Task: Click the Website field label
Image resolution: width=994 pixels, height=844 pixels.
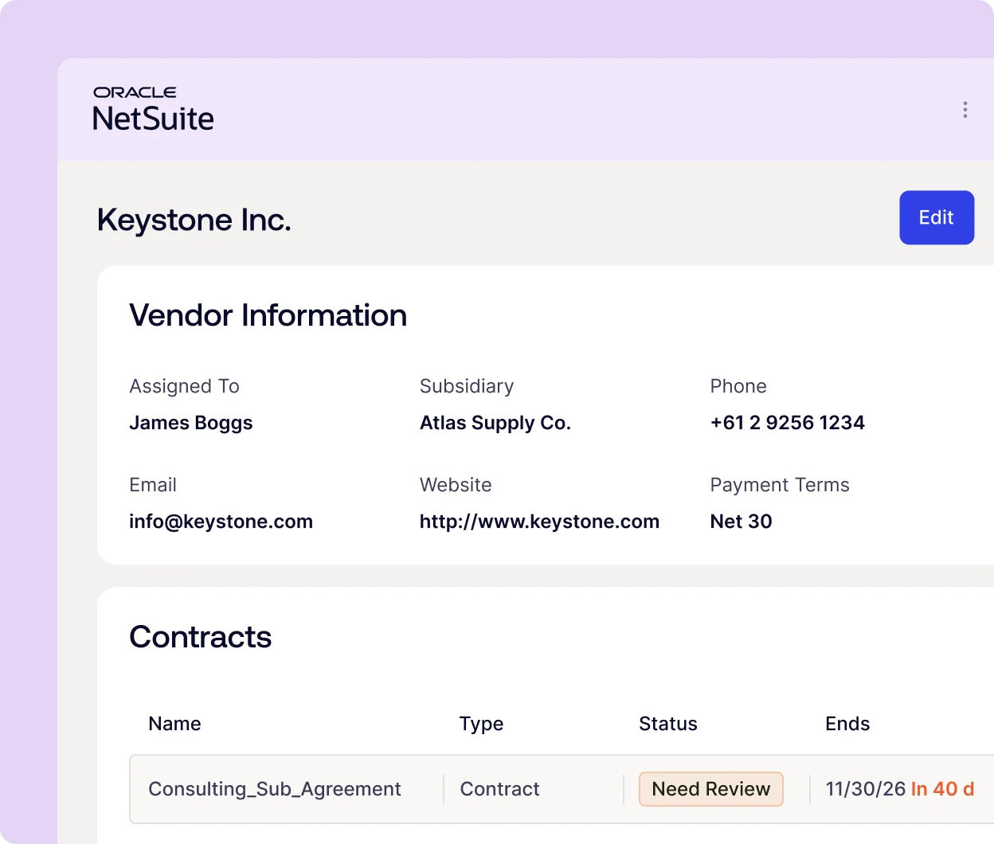Action: click(456, 485)
